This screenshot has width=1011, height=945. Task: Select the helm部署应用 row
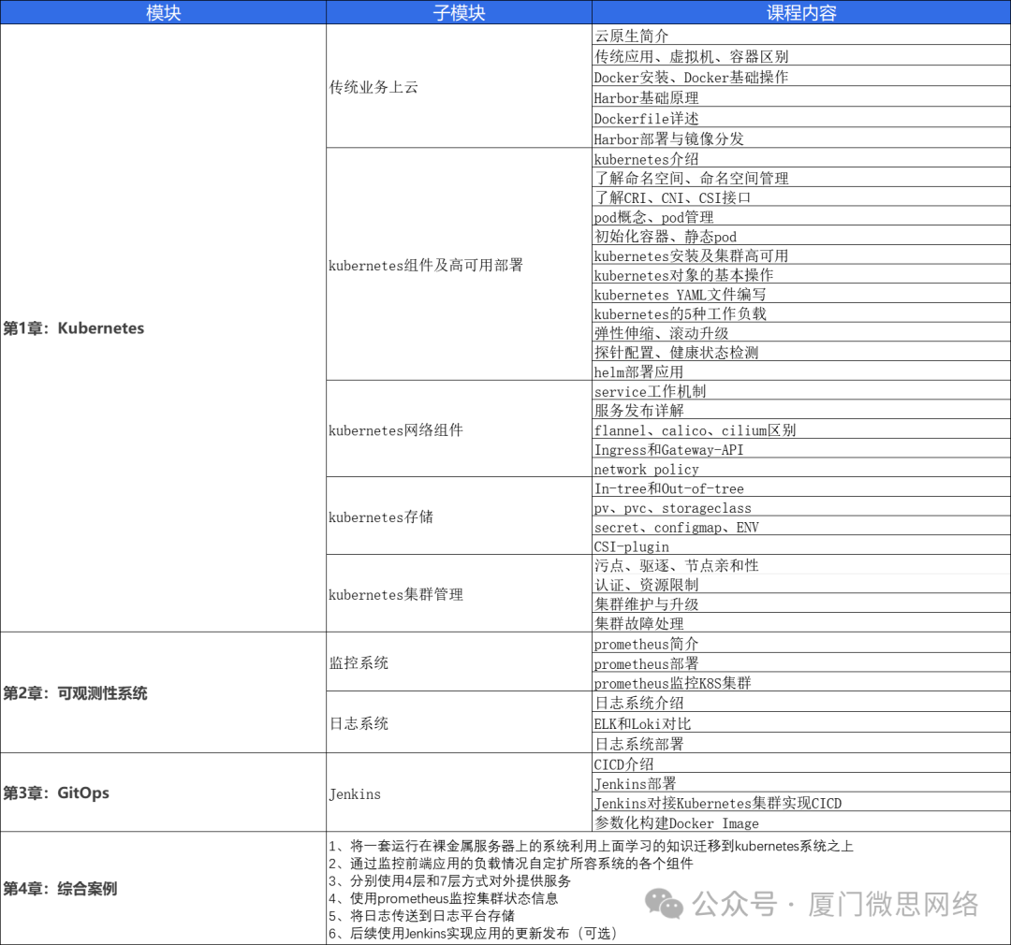[800, 371]
